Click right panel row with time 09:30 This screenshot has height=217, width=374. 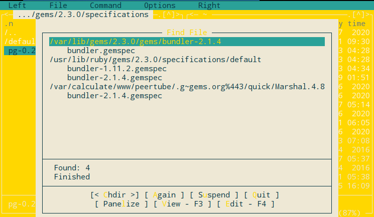(x=354, y=42)
